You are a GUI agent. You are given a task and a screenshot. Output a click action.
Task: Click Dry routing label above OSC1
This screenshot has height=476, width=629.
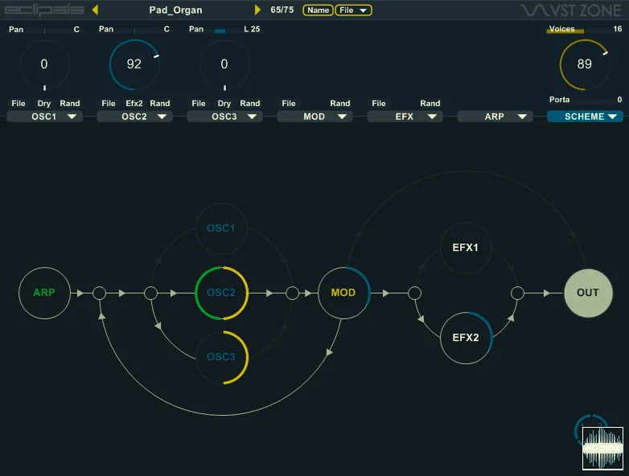click(44, 104)
